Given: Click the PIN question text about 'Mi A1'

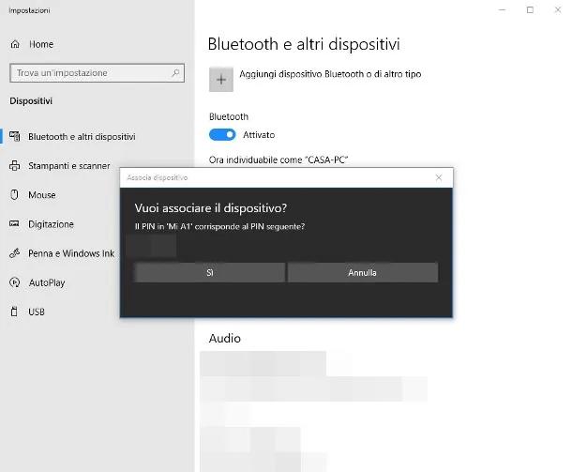Looking at the screenshot, I should click(x=219, y=227).
